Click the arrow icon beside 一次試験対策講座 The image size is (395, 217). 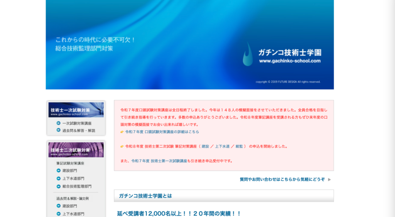pos(58,123)
